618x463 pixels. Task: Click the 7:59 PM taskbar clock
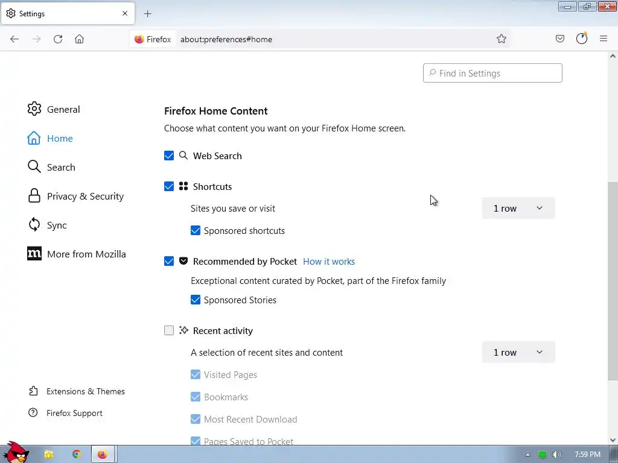coord(587,455)
